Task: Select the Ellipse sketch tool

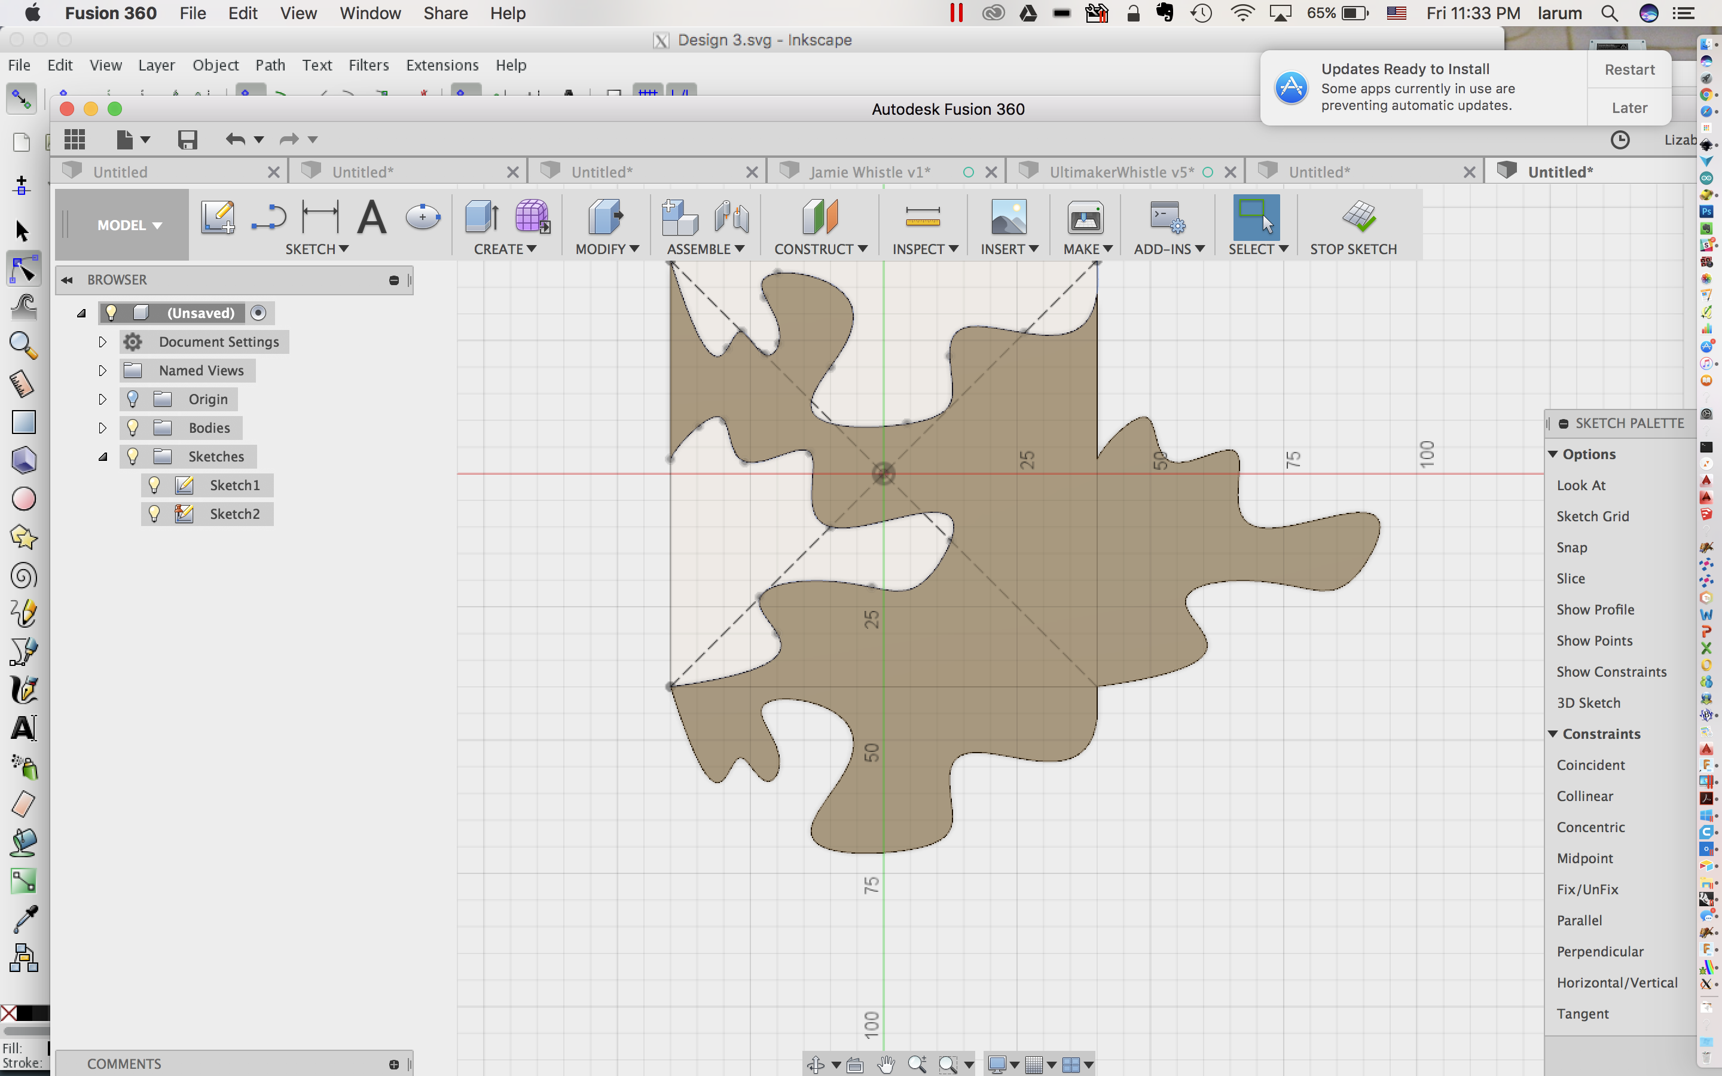Action: (423, 216)
